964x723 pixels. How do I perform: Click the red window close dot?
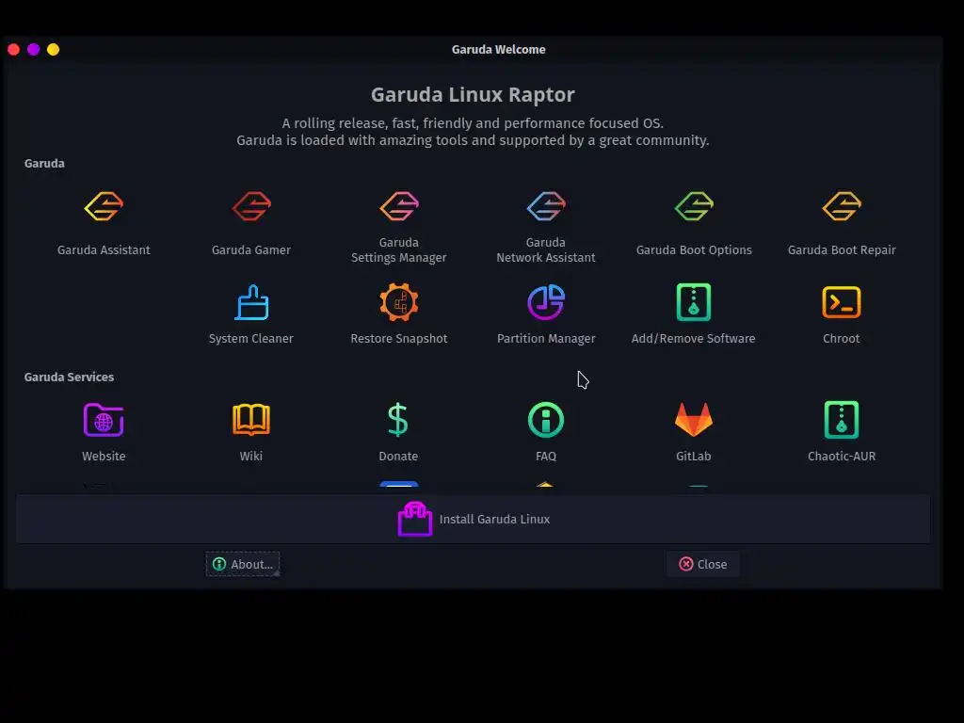tap(13, 49)
